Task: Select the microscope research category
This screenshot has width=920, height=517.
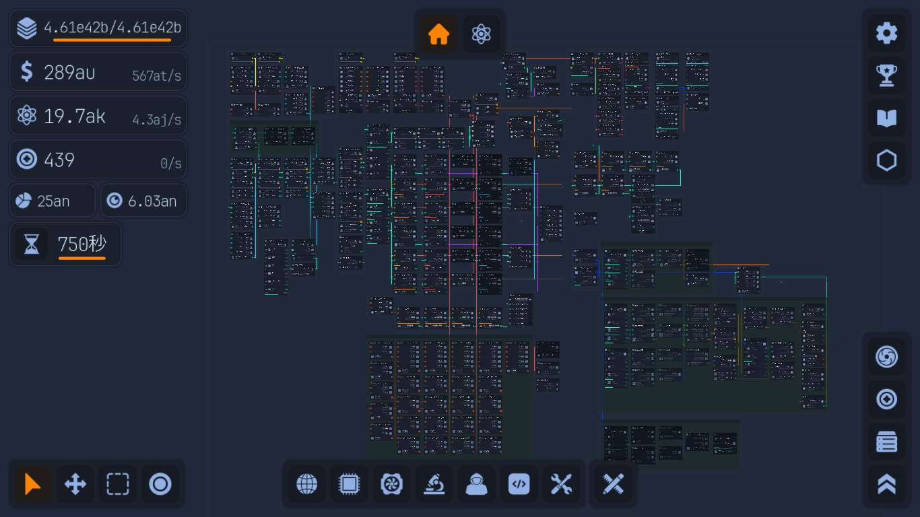Action: tap(434, 484)
